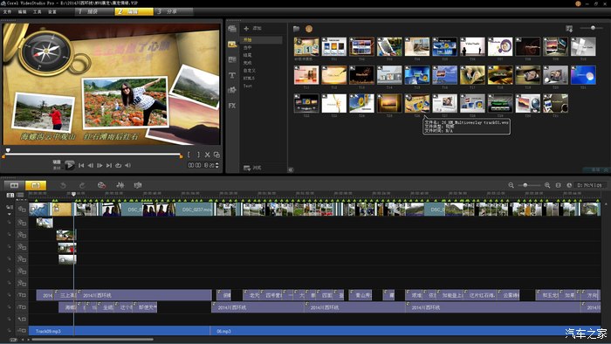Open the Title library T icon

[232, 75]
